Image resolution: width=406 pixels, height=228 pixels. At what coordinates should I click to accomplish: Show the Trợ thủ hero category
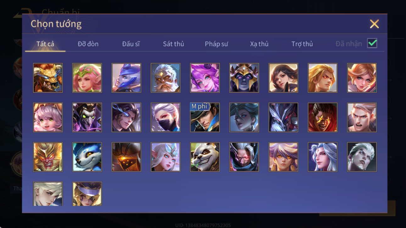302,44
